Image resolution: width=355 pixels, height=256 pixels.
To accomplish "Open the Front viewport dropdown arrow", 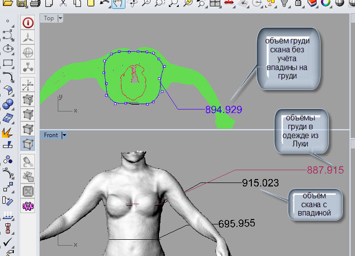I will 65,135.
